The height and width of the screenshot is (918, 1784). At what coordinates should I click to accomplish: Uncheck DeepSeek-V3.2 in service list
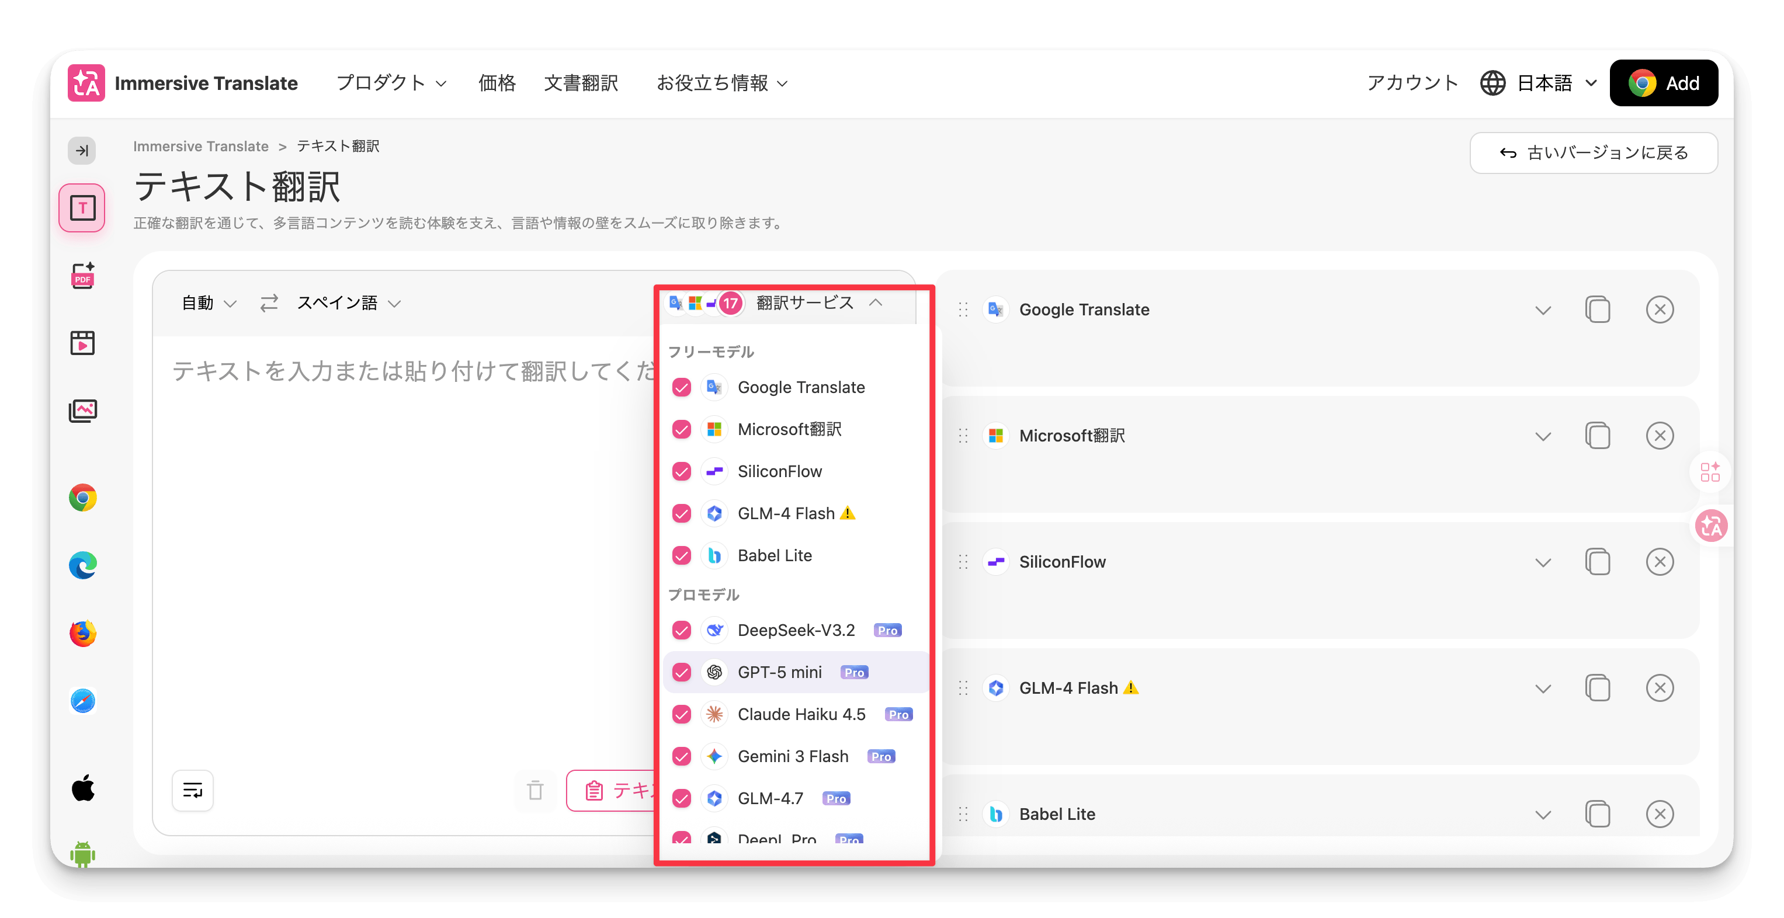click(682, 630)
